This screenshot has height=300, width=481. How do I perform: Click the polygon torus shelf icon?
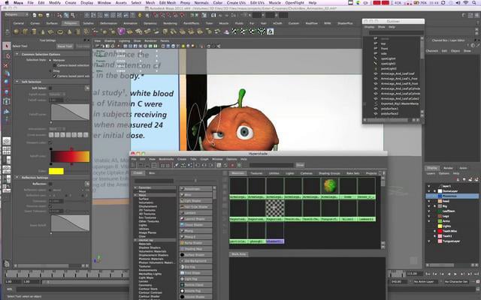pyautogui.click(x=60, y=31)
